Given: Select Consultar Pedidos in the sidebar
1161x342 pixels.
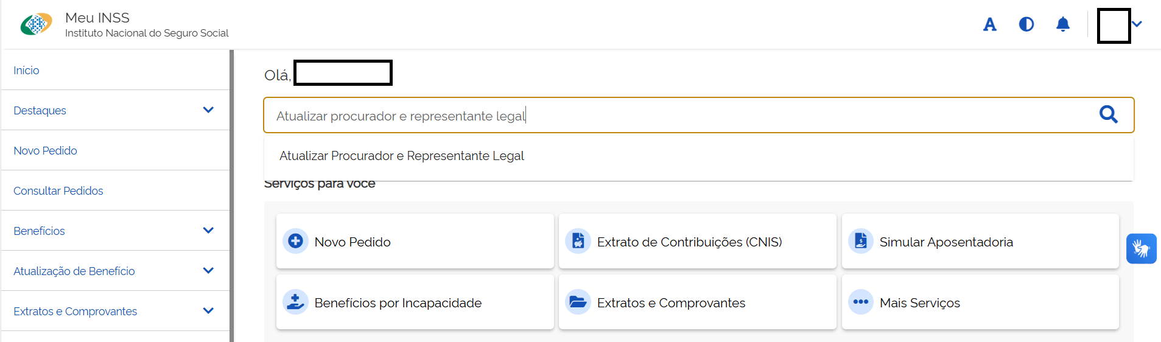Looking at the screenshot, I should (x=58, y=191).
